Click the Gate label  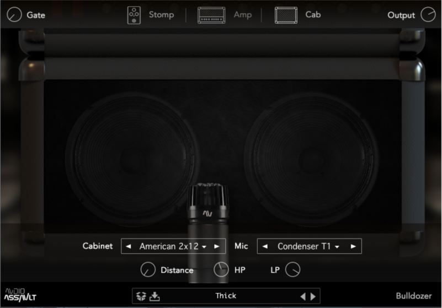(x=36, y=15)
